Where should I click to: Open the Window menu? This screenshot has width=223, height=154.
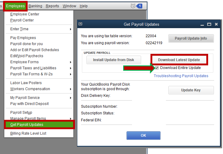tap(69, 6)
